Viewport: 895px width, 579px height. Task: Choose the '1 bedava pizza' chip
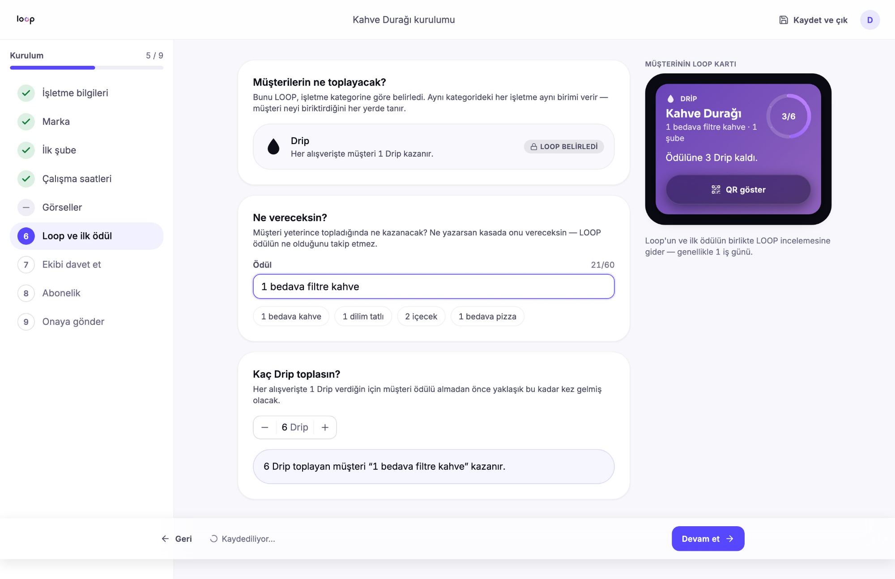(487, 316)
